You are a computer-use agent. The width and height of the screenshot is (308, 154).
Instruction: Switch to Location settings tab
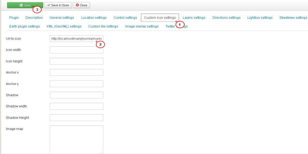point(94,17)
